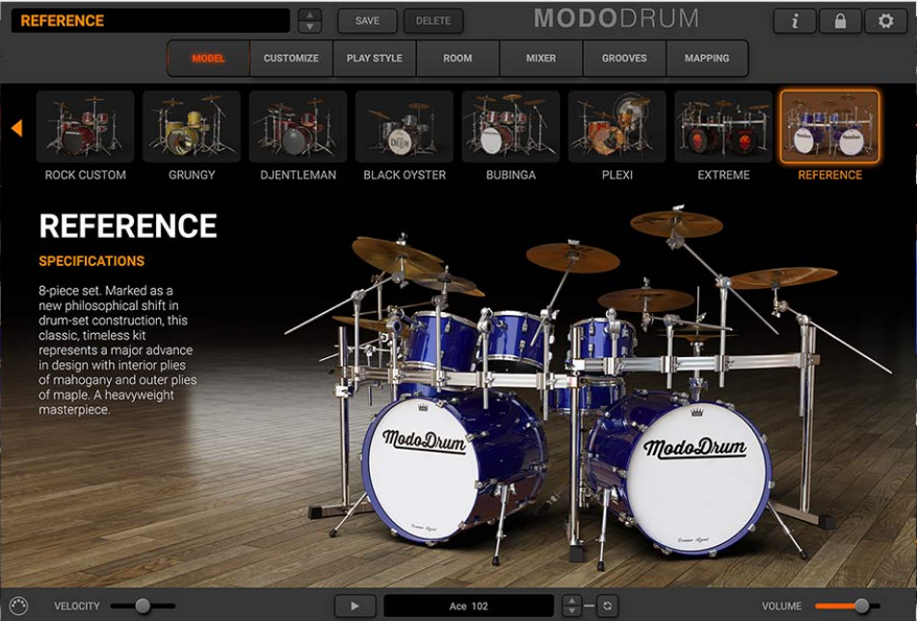Go to the Grooves tab
The image size is (917, 621).
coord(624,58)
